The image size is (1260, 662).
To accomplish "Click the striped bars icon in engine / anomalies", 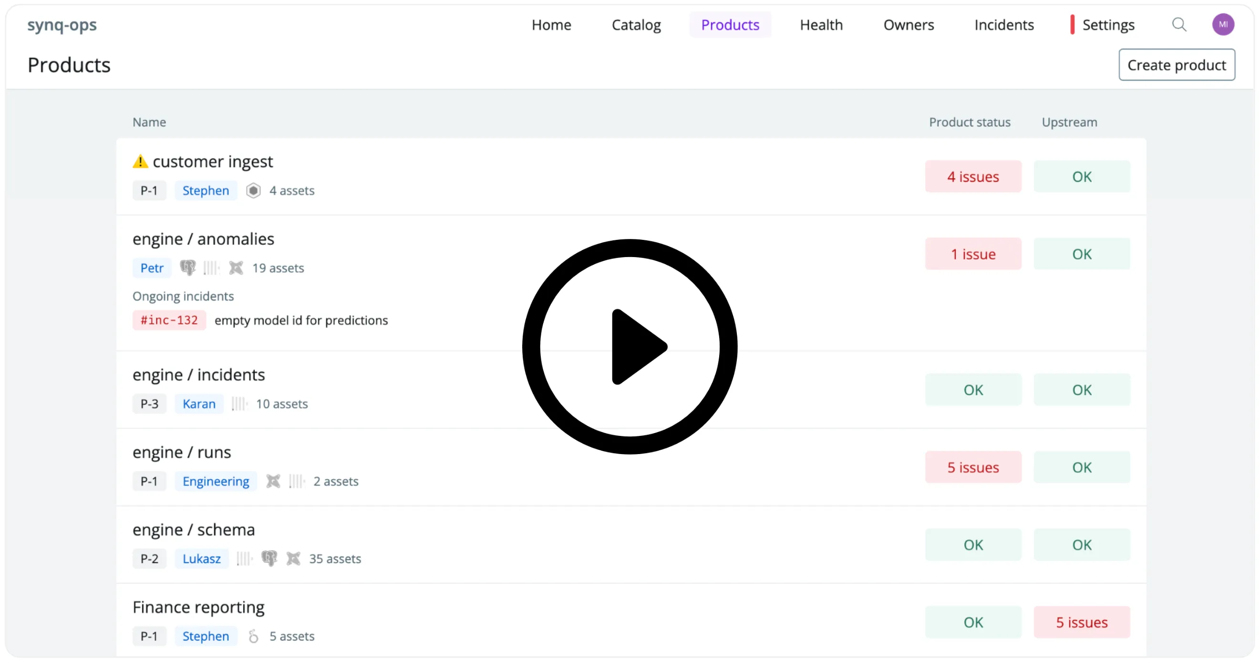I will [x=211, y=268].
